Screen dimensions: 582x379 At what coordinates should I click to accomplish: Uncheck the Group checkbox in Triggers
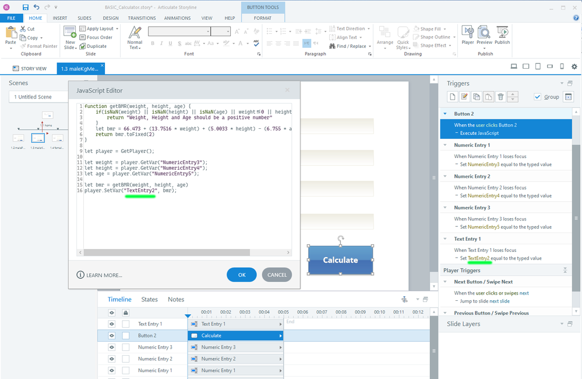coord(537,97)
